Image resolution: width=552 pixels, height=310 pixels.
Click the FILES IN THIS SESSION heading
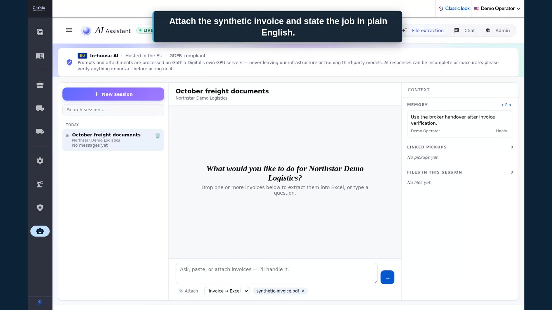point(434,172)
